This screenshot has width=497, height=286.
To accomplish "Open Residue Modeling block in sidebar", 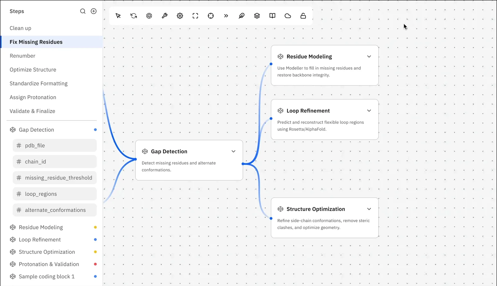I will point(53,227).
